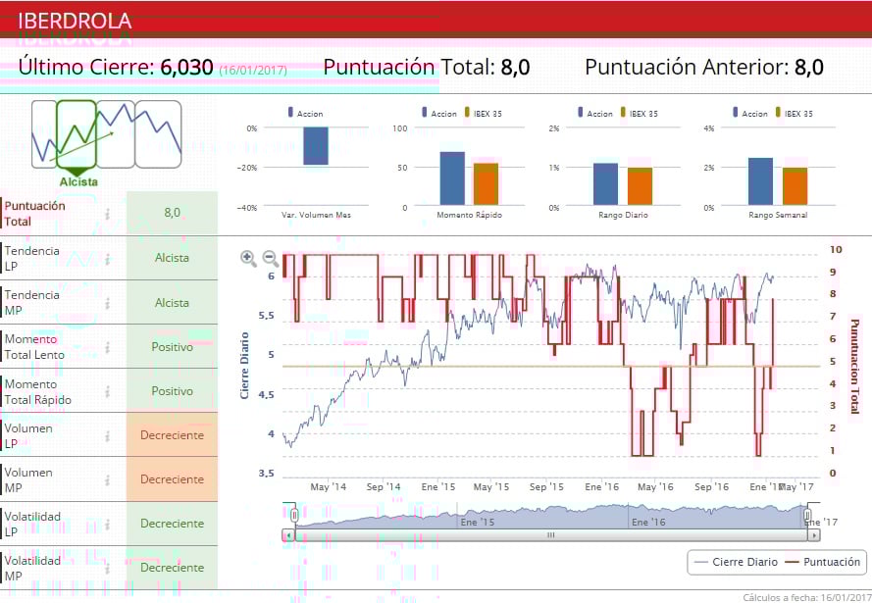872x603 pixels.
Task: Click the Puntuación Total: 8,0 header
Action: 427,68
